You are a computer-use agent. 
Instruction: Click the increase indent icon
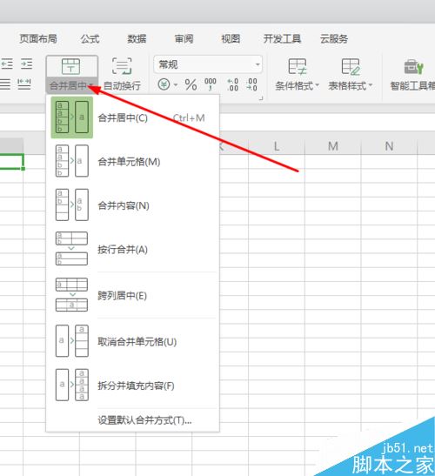(x=26, y=64)
